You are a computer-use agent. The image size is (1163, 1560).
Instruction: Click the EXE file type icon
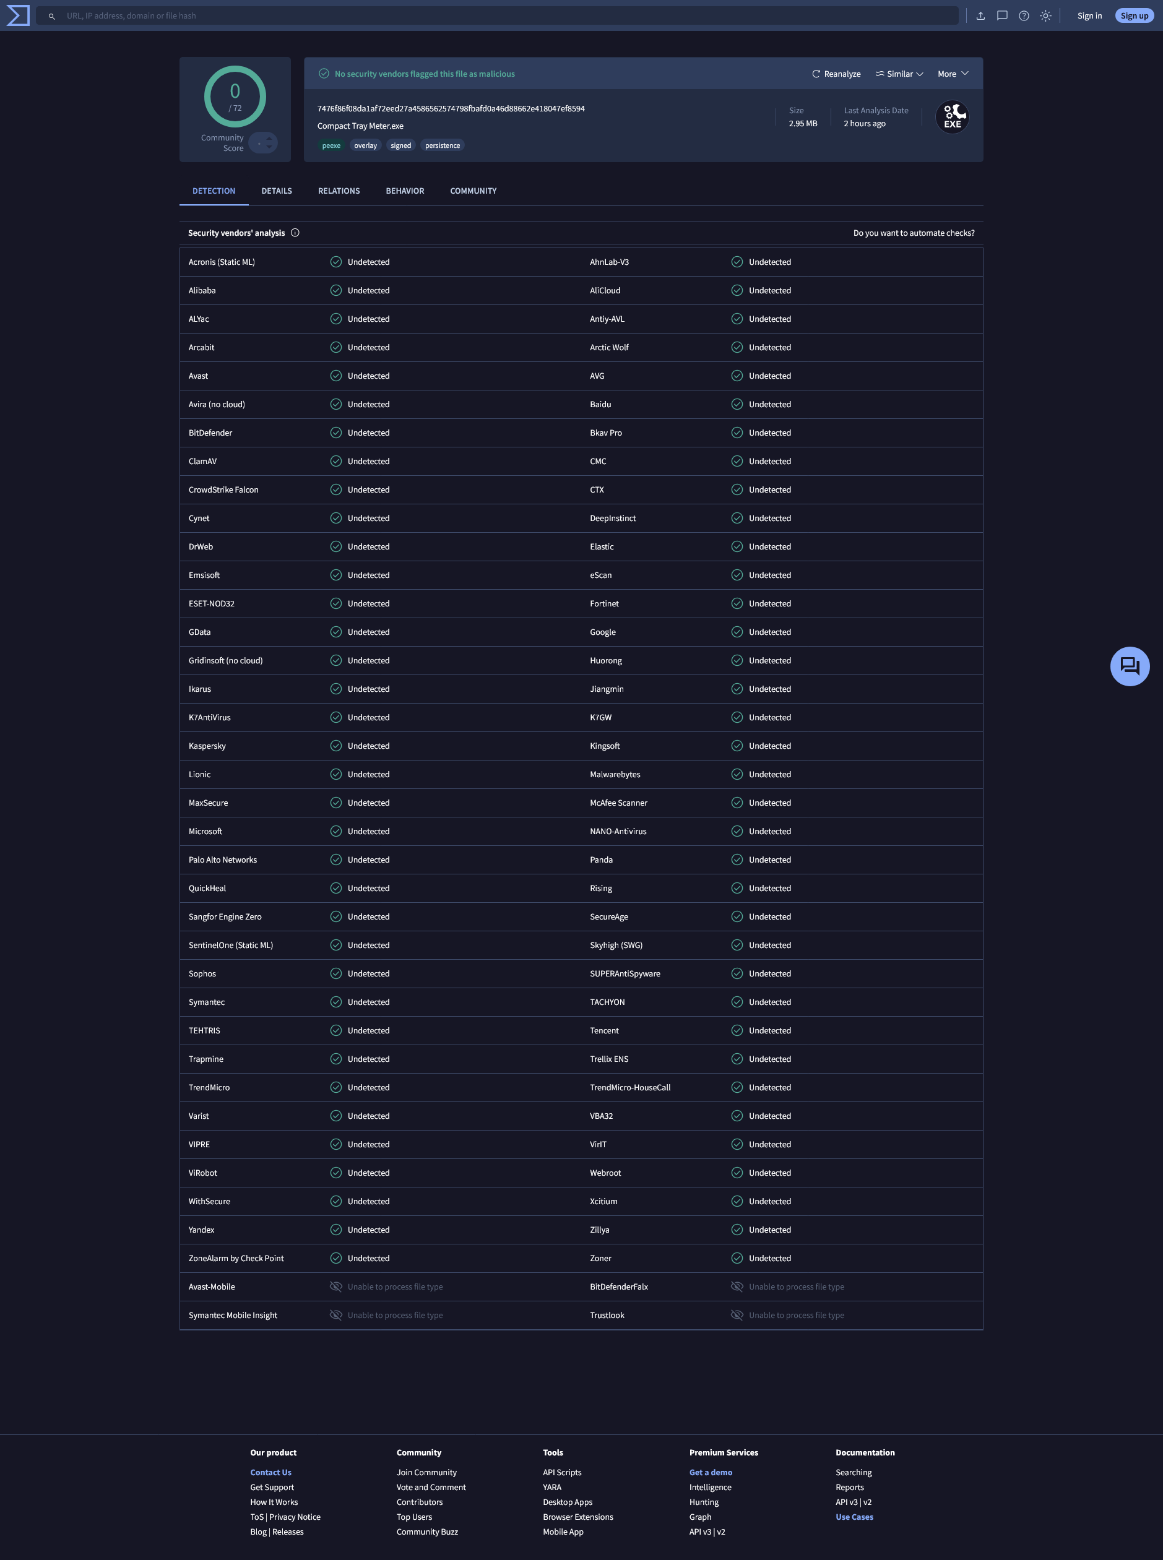click(952, 117)
